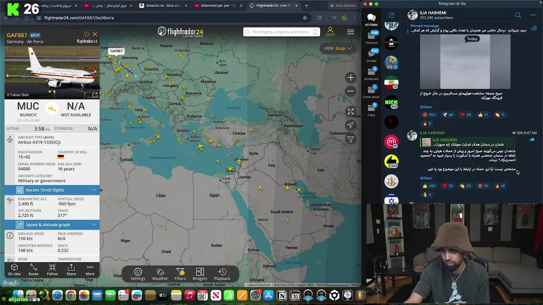Open the Unread folder in Telegram
The width and height of the screenshot is (543, 305).
(371, 55)
